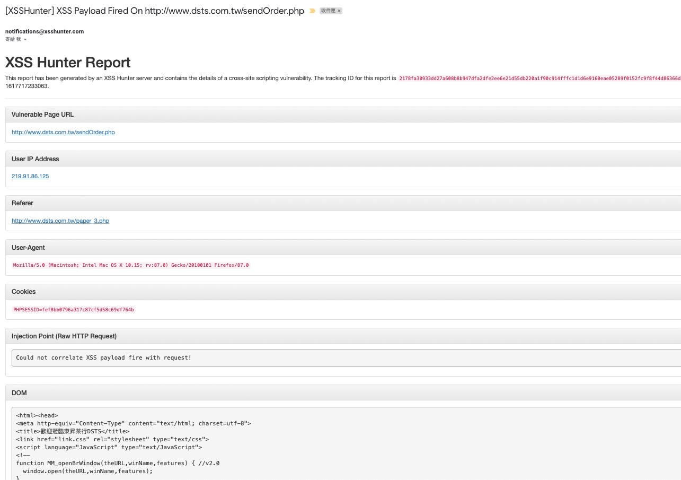Click the <title> line in the DOM code
The width and height of the screenshot is (681, 480).
point(73,432)
